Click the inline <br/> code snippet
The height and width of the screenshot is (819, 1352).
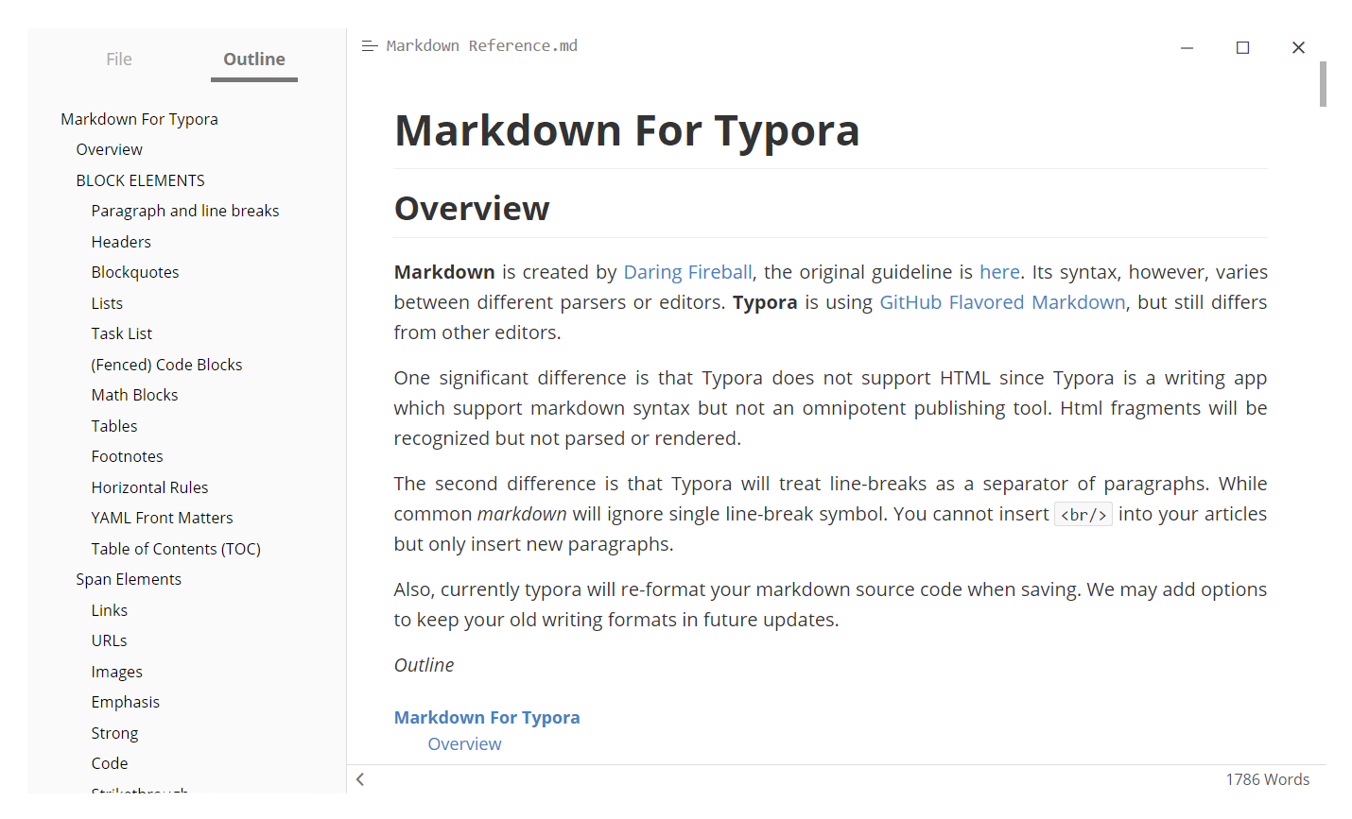(x=1083, y=515)
